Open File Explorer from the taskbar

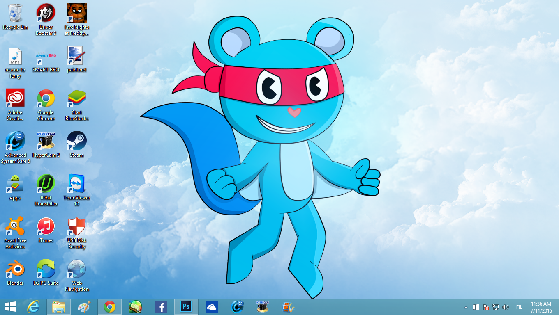point(59,306)
